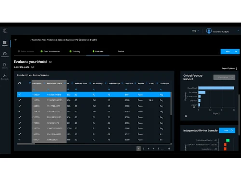Image resolution: width=241 pixels, height=181 pixels.
Task: Toggle checkmark for row with Id 414
Action: (20, 100)
